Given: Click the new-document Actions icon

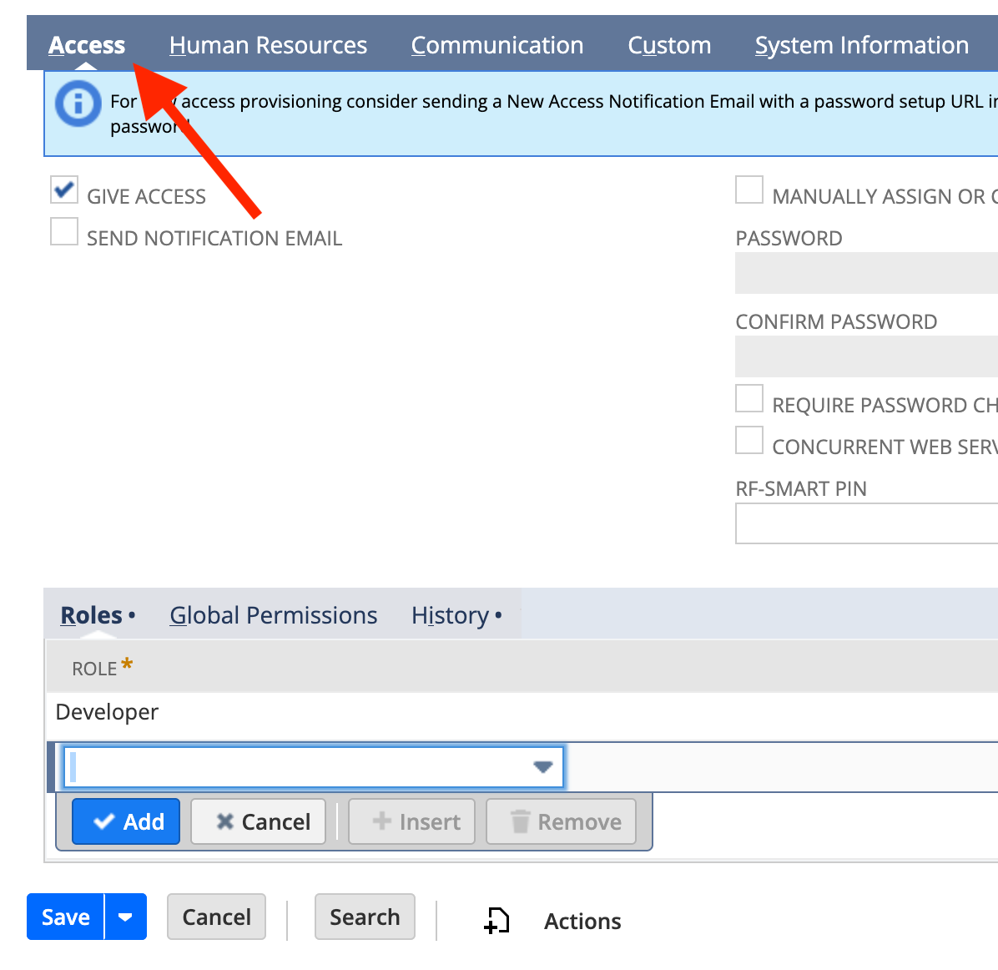Looking at the screenshot, I should click(x=497, y=920).
